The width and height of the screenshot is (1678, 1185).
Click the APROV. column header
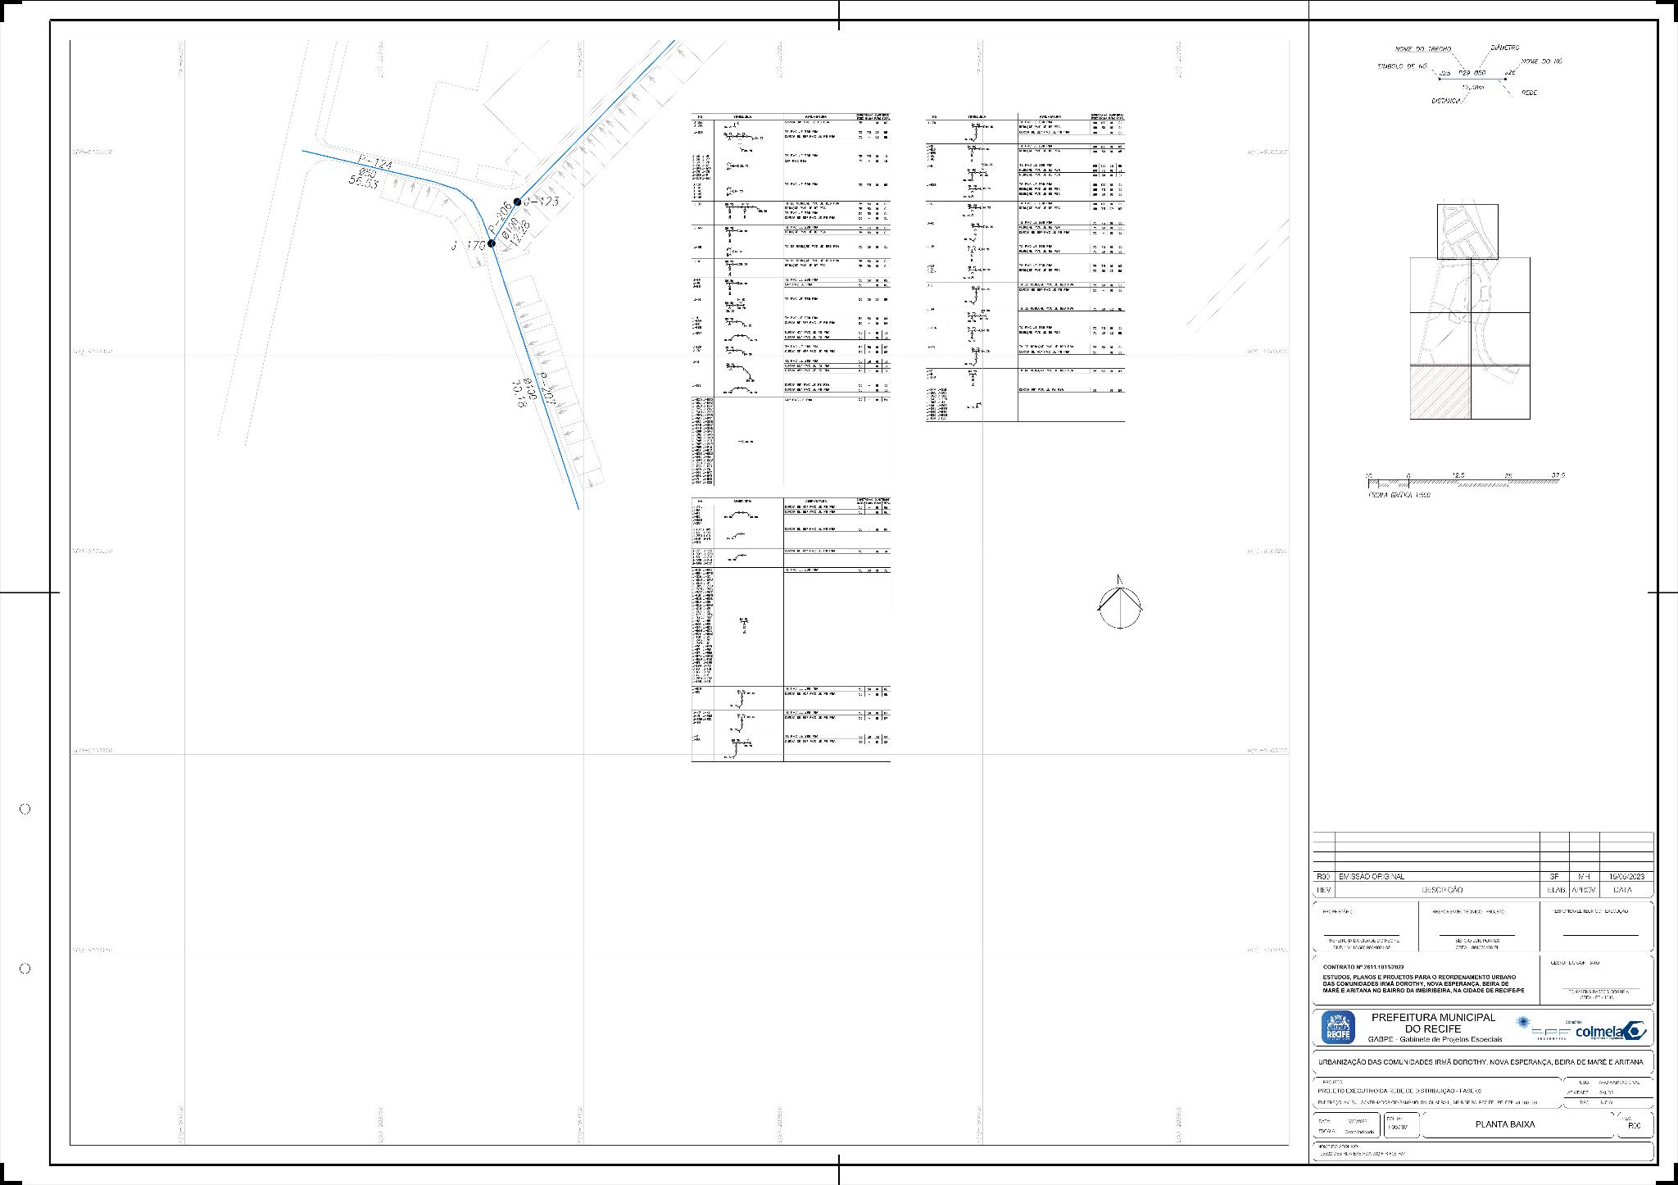tap(1584, 889)
